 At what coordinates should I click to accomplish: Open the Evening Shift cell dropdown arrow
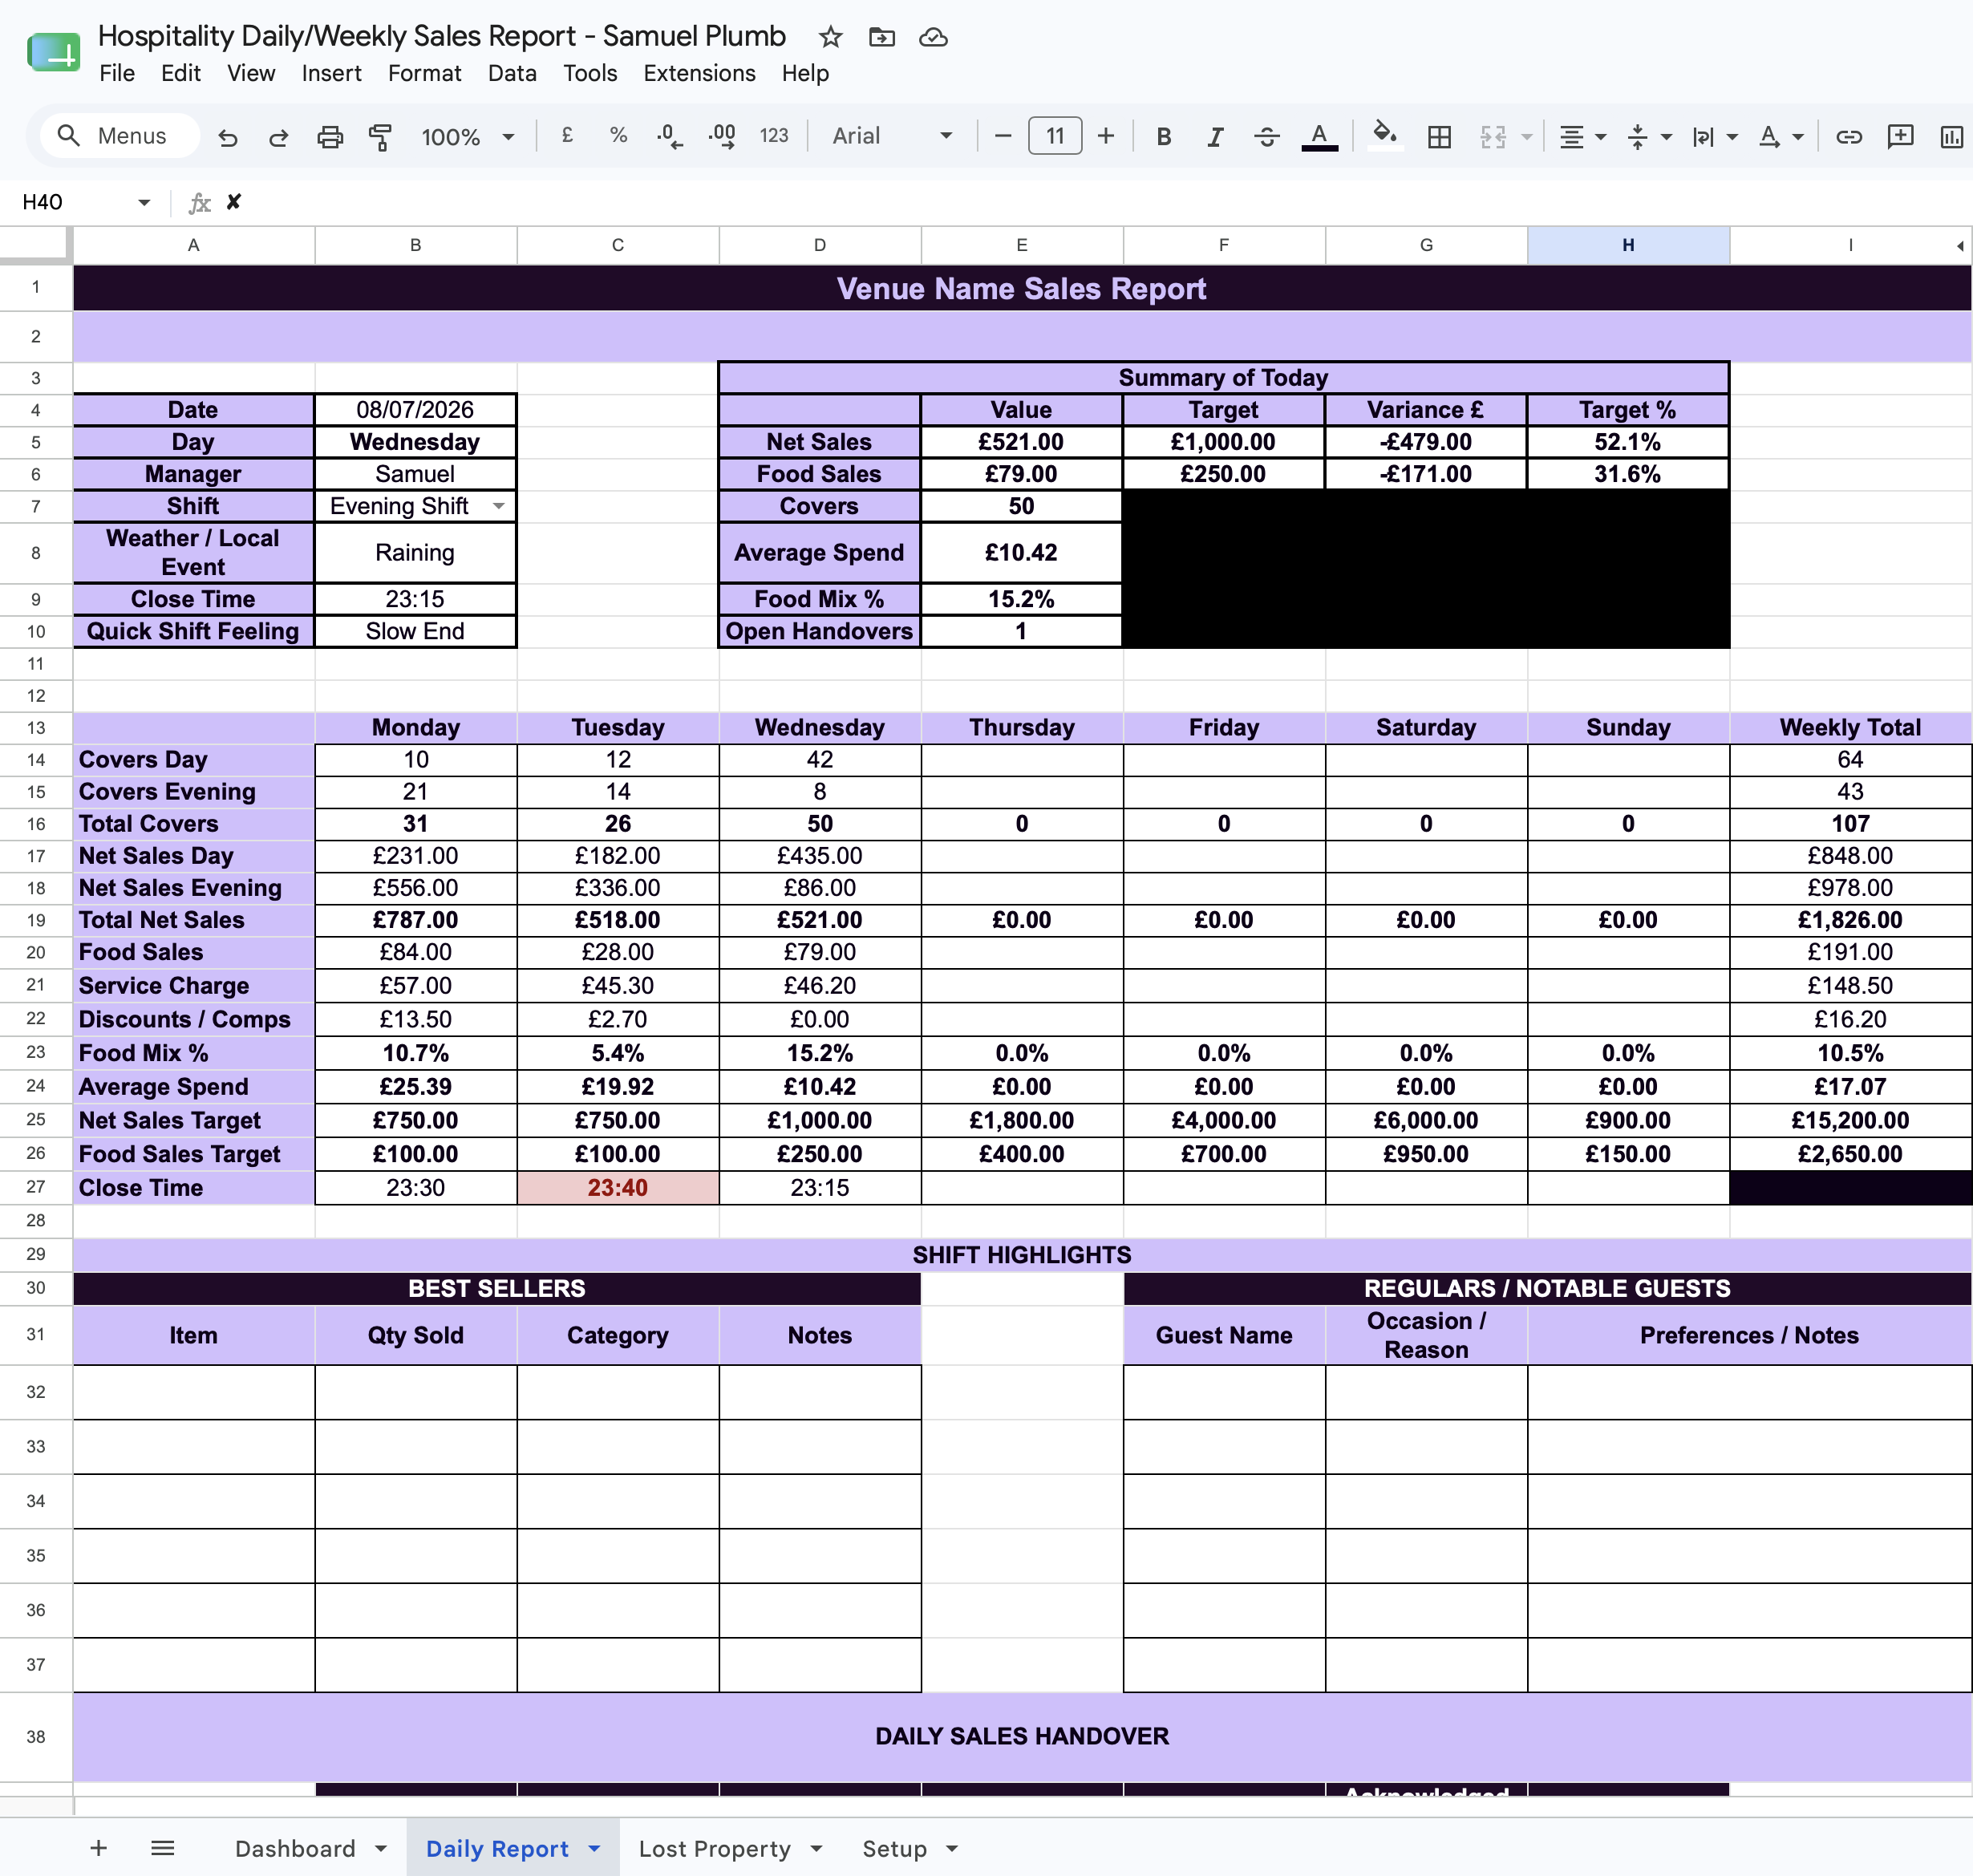[x=498, y=506]
